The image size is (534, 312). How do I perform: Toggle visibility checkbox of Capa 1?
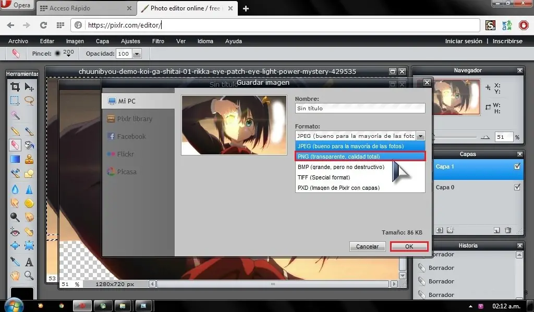coord(517,166)
